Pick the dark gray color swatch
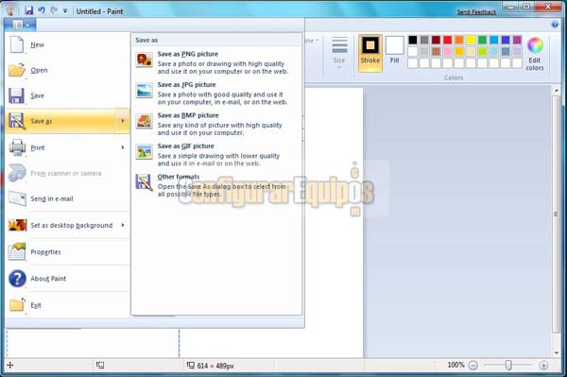 click(424, 40)
